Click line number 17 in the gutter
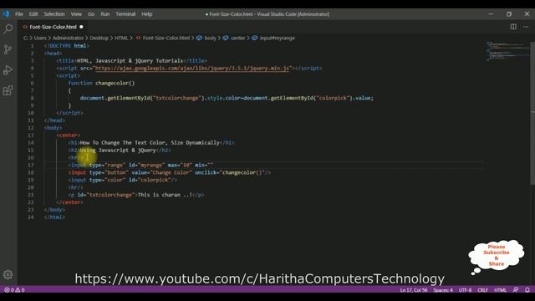This screenshot has width=535, height=301. (31, 165)
